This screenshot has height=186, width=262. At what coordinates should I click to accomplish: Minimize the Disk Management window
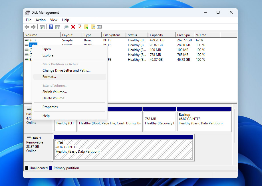(x=205, y=13)
